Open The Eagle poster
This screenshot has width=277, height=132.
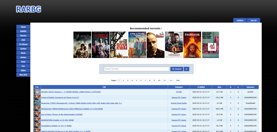pyautogui.click(x=82, y=45)
